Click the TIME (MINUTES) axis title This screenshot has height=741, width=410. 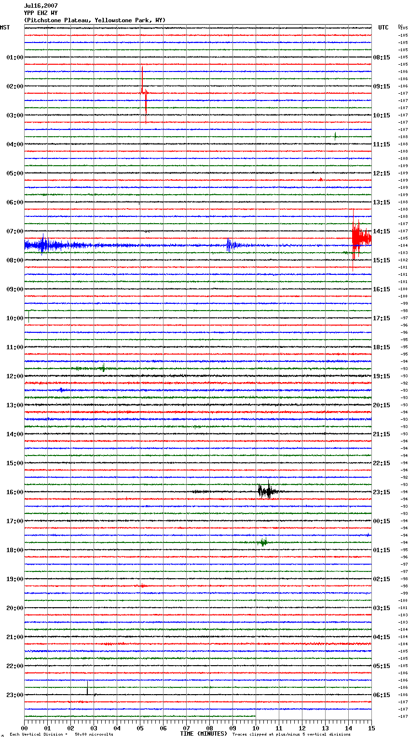(204, 734)
